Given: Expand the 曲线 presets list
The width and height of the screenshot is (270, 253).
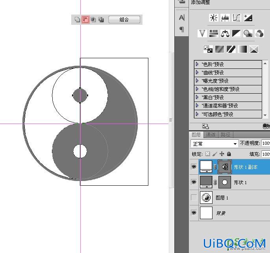Looking at the screenshot, I should pyautogui.click(x=197, y=72).
